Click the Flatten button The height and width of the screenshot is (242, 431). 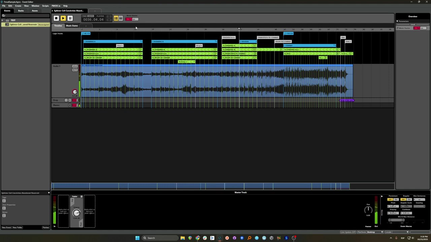(x=46, y=228)
